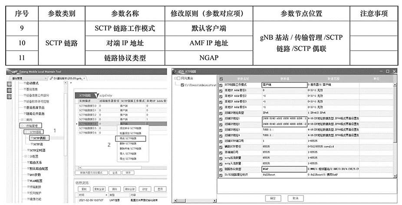
Task: Uncheck the 对端IP地址类型 checkbox
Action: (x=221, y=113)
